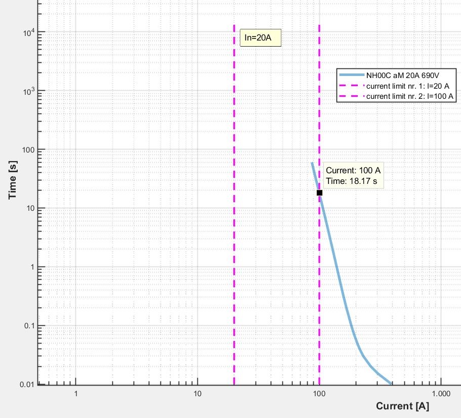
Task: Click the "0.01" tick label on the y-axis
Action: tap(25, 384)
